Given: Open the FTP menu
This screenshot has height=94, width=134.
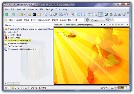Looking at the screenshot, I should coord(42,9).
